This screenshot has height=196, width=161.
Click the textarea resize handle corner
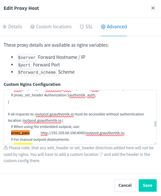tap(155, 144)
